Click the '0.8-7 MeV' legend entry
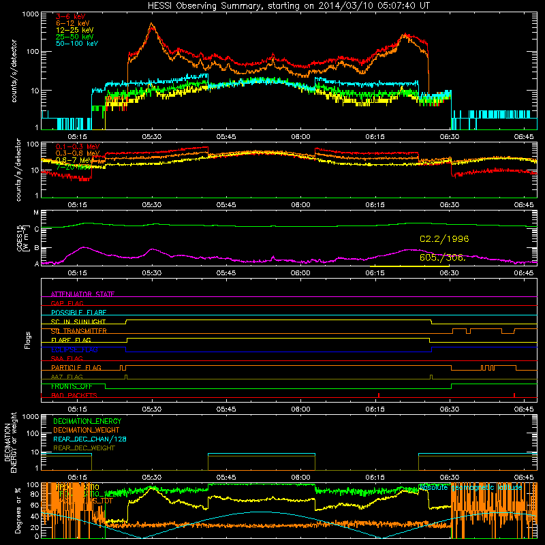 pos(74,160)
